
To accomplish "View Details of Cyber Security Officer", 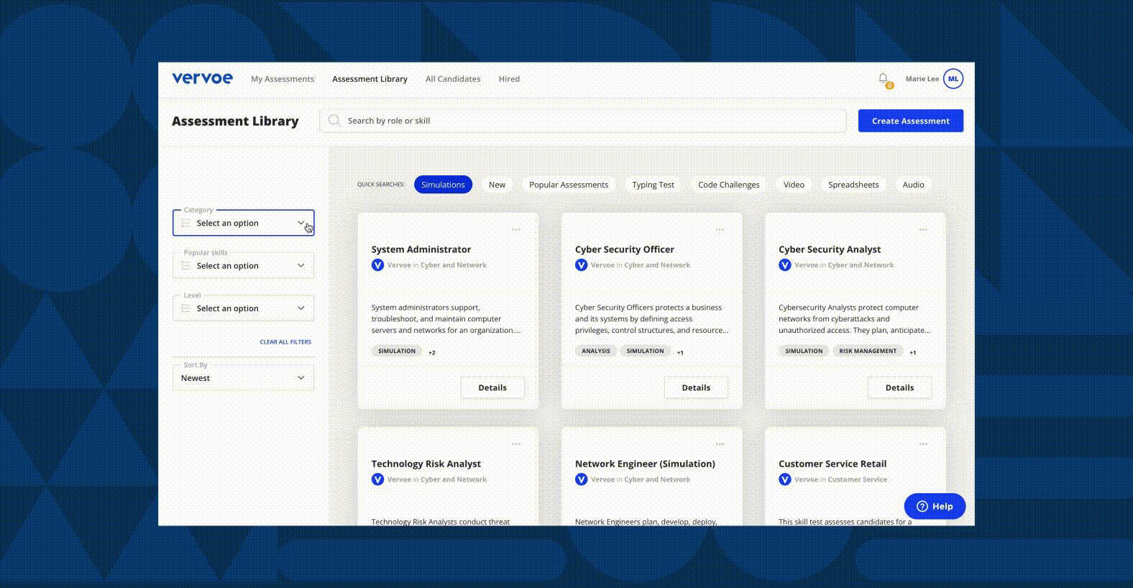I will click(x=696, y=387).
